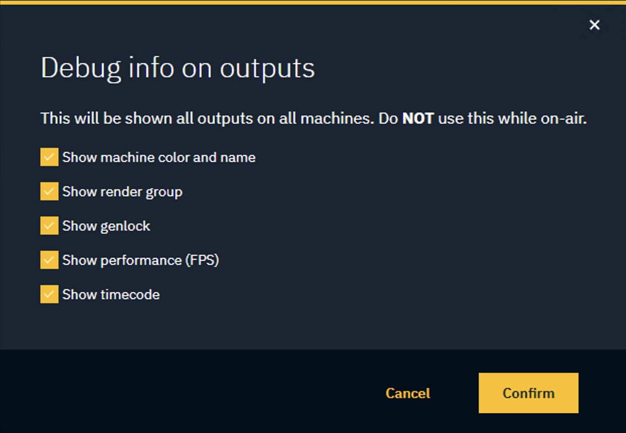626x433 pixels.
Task: Click the Cancel button
Action: coord(407,393)
